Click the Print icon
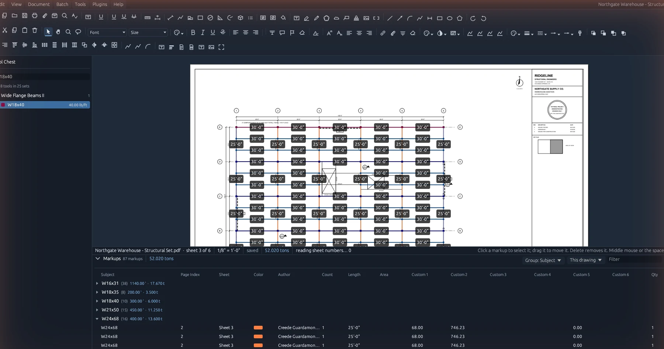 (x=35, y=16)
